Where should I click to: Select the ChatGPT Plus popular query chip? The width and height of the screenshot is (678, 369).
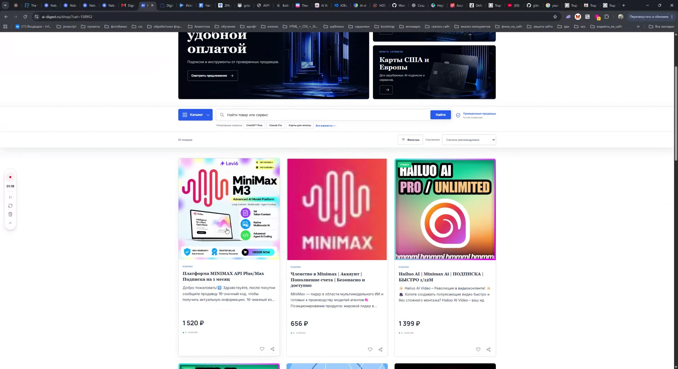(254, 125)
